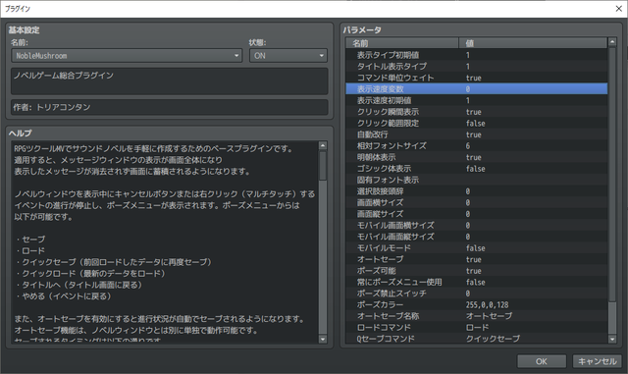Select the 画面縦サイズ parameter row
This screenshot has height=374, width=628.
[x=477, y=214]
